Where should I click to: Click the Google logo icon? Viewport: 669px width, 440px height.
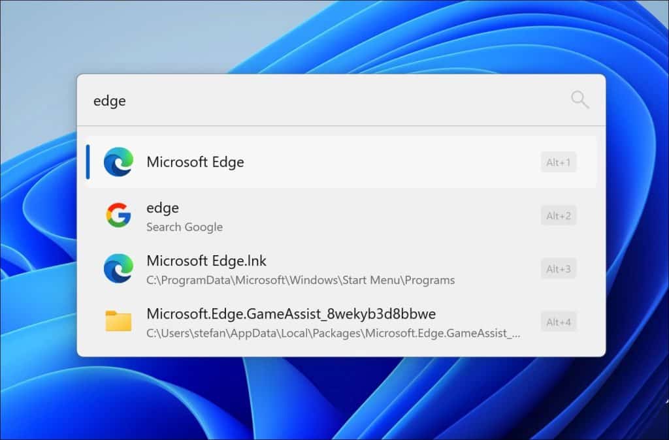pos(118,215)
